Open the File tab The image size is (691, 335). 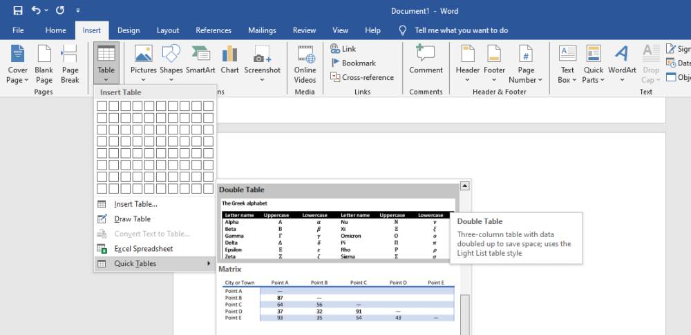18,30
